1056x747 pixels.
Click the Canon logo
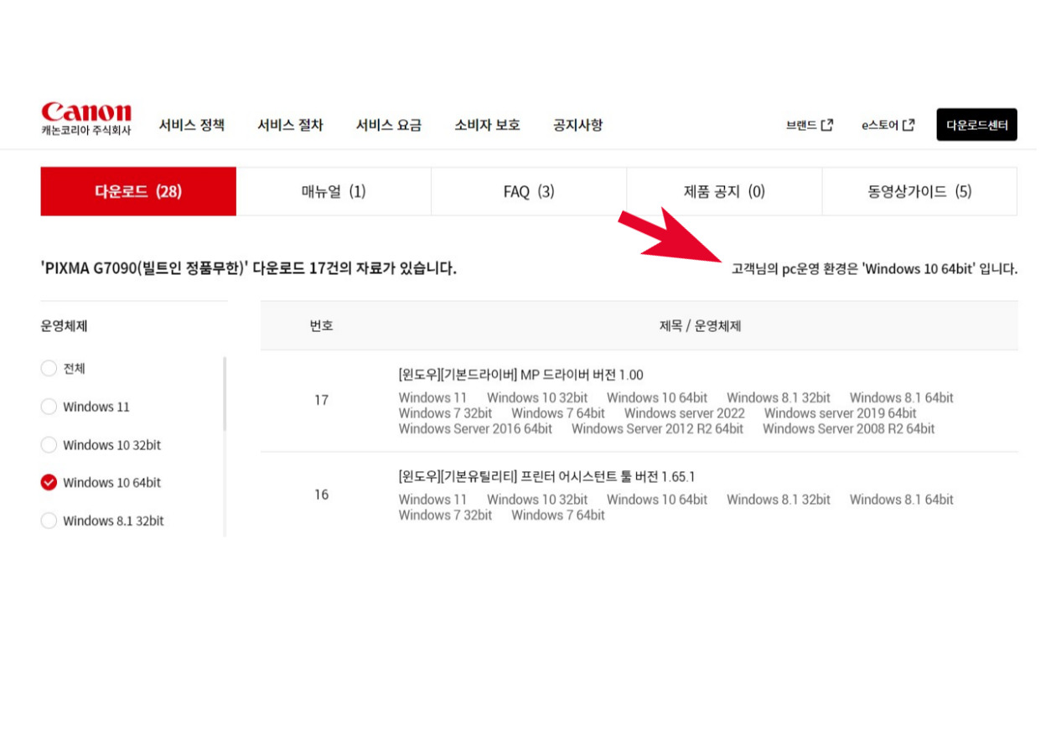pos(86,117)
